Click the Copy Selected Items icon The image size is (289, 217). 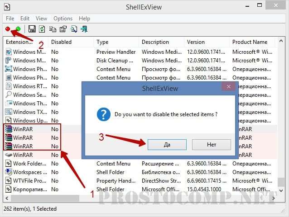53,29
